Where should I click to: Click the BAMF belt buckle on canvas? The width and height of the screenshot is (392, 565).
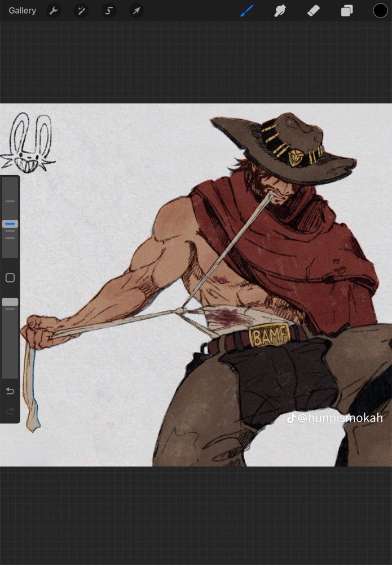(x=269, y=335)
